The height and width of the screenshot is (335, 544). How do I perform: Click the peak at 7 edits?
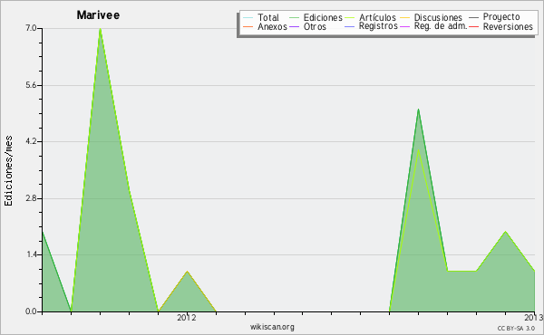101,29
